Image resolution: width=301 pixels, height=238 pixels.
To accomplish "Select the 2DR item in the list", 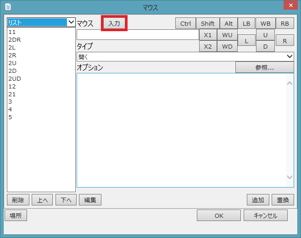I will tap(15, 39).
